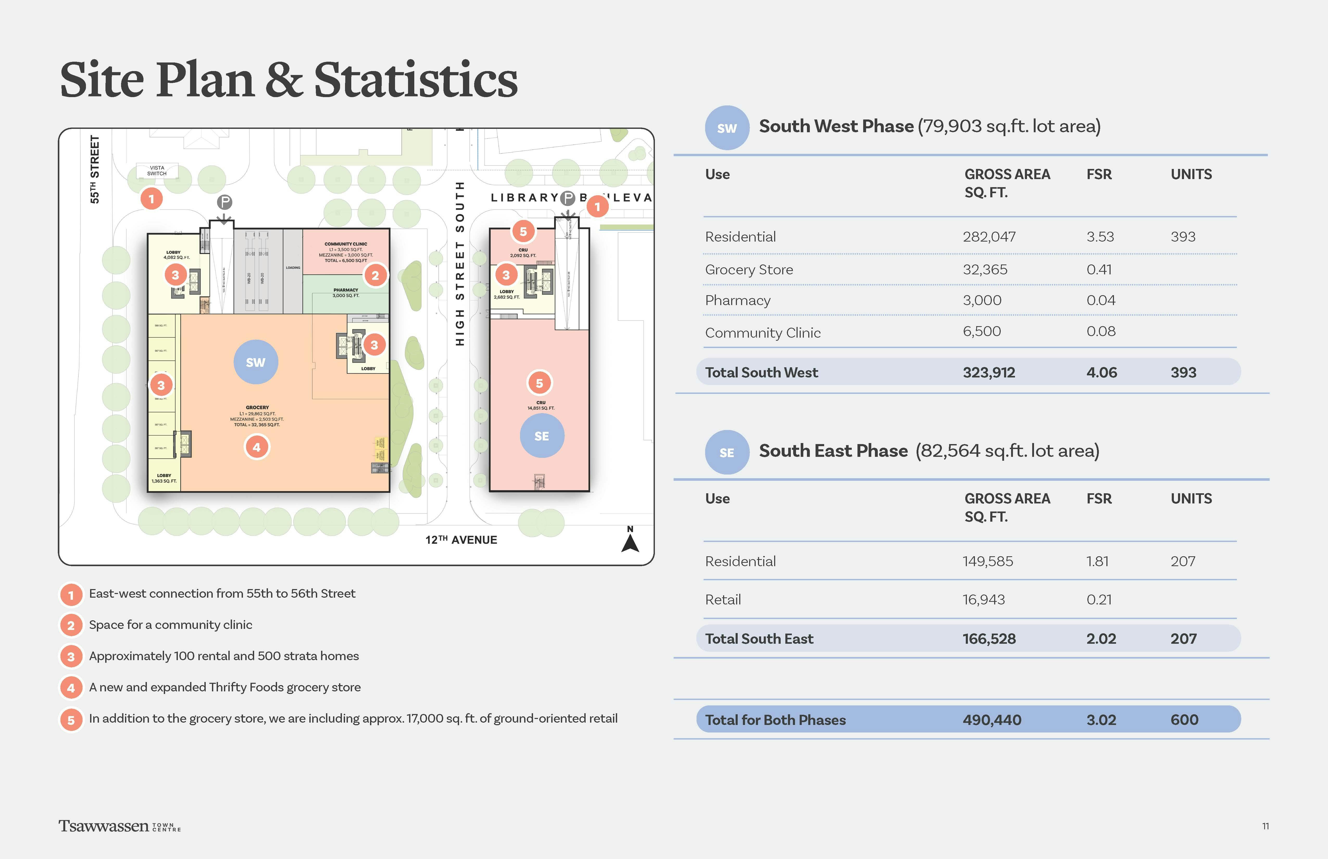Click marker 5 on the large CRU area
This screenshot has height=859, width=1328.
click(x=539, y=383)
